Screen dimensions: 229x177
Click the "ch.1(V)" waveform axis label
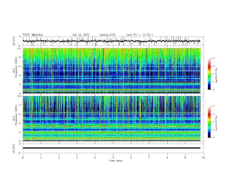pos(14,41)
